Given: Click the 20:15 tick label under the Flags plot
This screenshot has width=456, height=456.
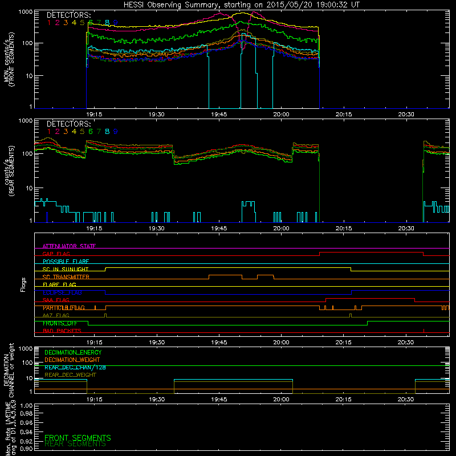Looking at the screenshot, I should point(344,343).
